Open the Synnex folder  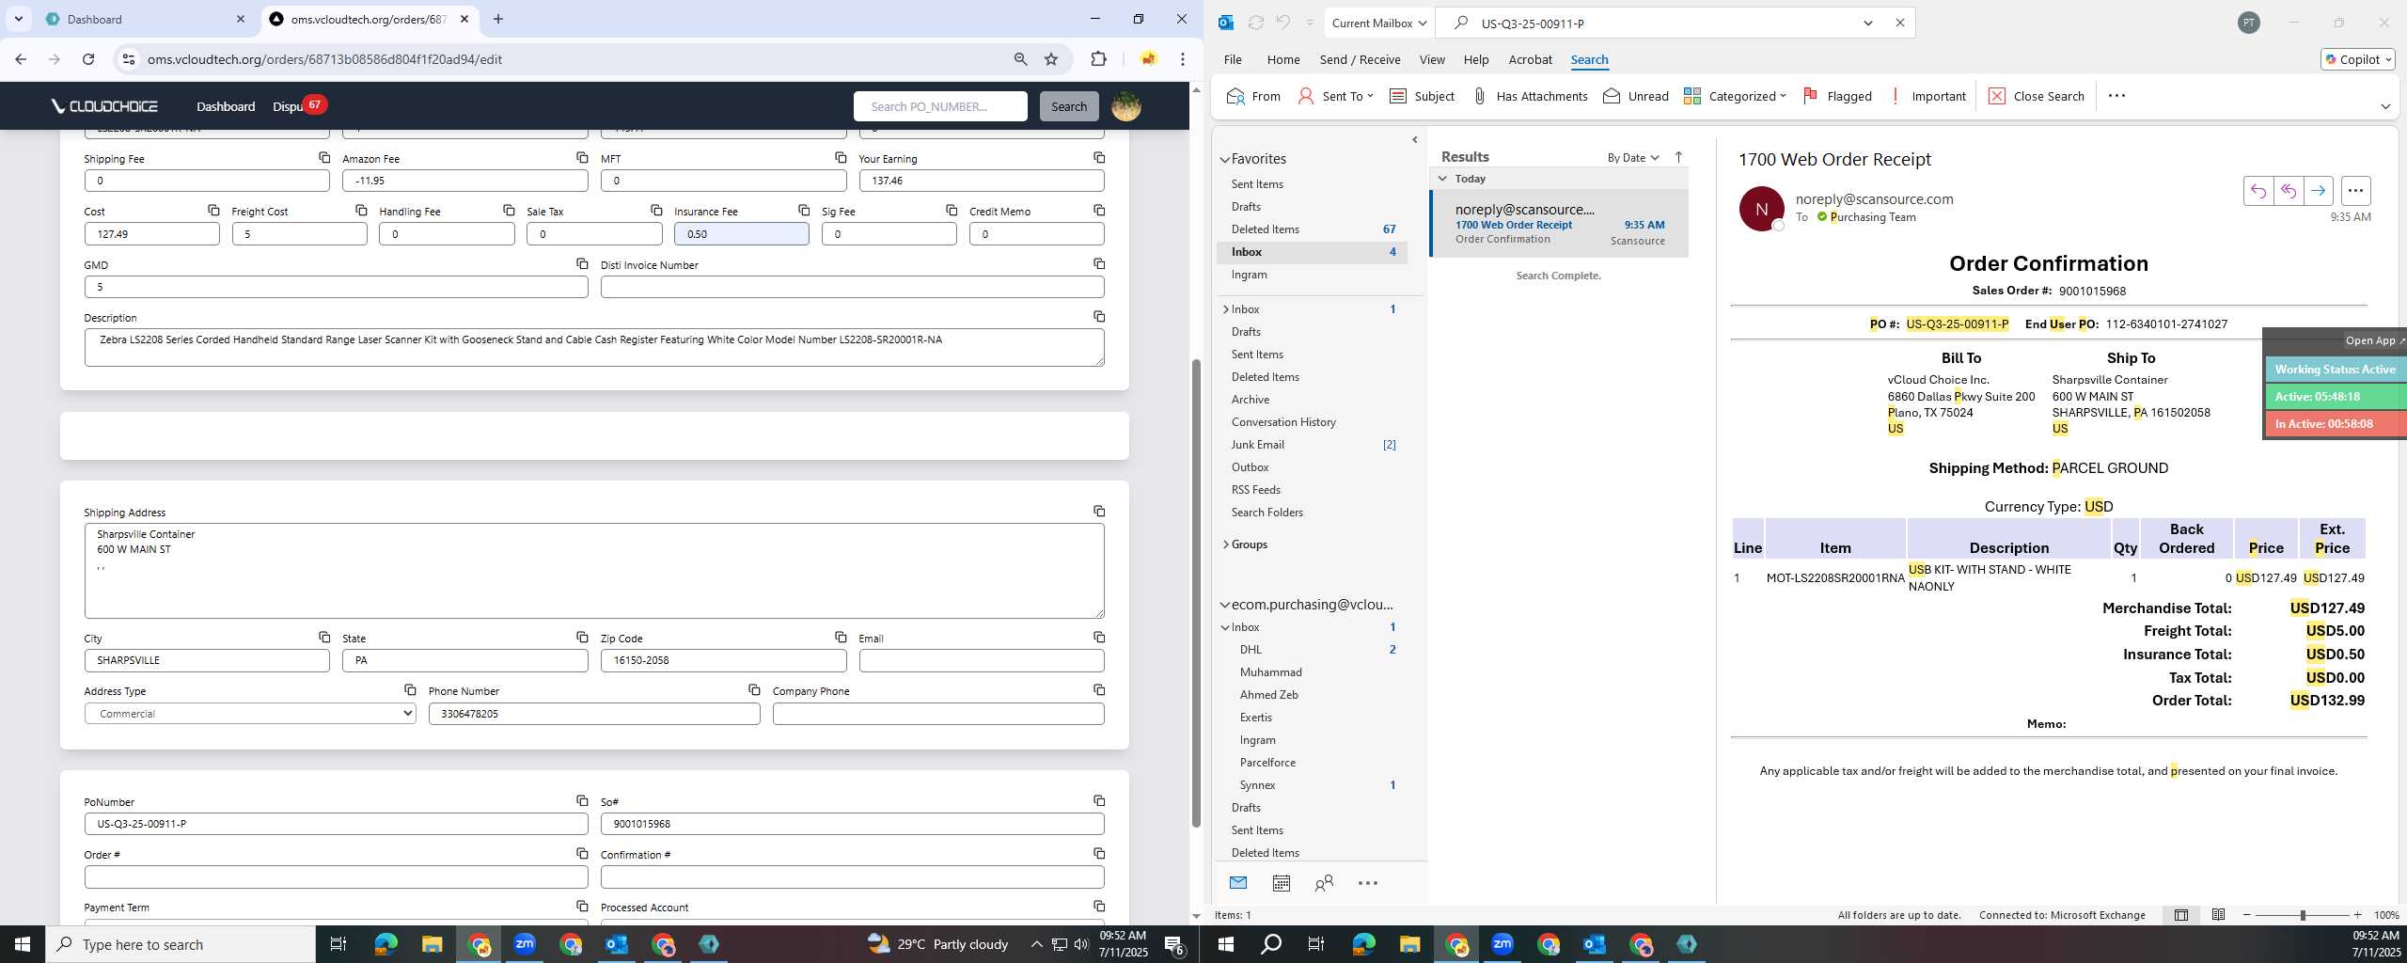[x=1257, y=785]
